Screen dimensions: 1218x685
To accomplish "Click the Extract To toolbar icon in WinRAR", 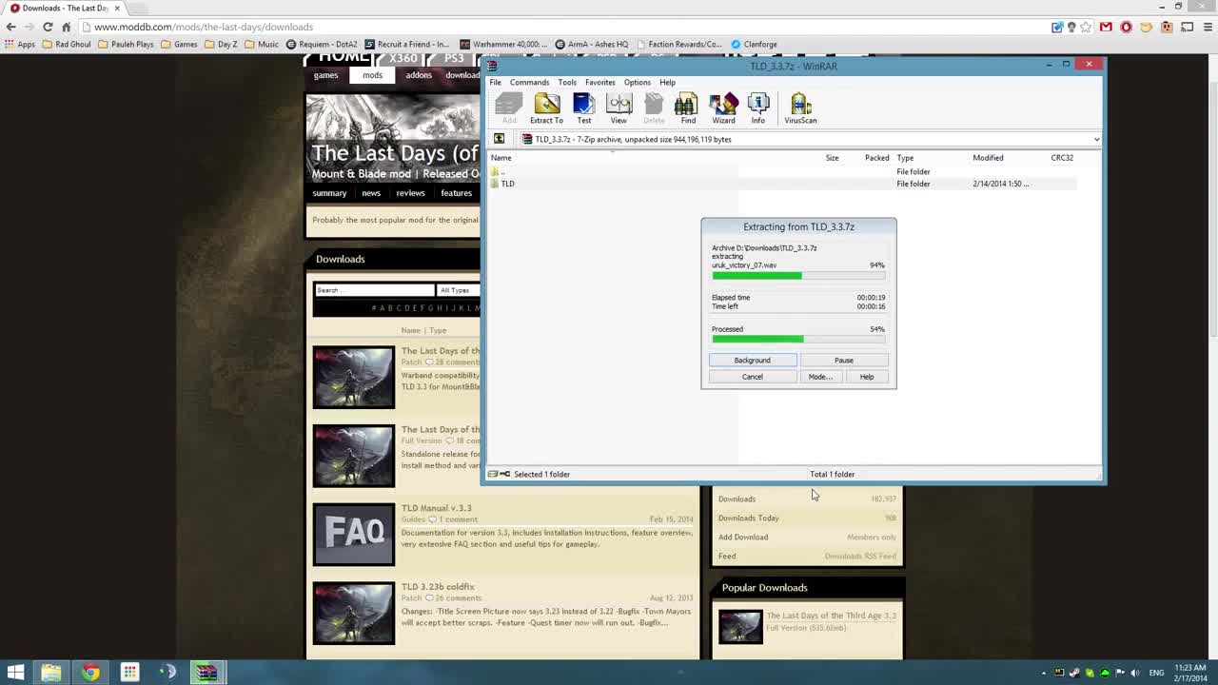I will click(x=546, y=108).
